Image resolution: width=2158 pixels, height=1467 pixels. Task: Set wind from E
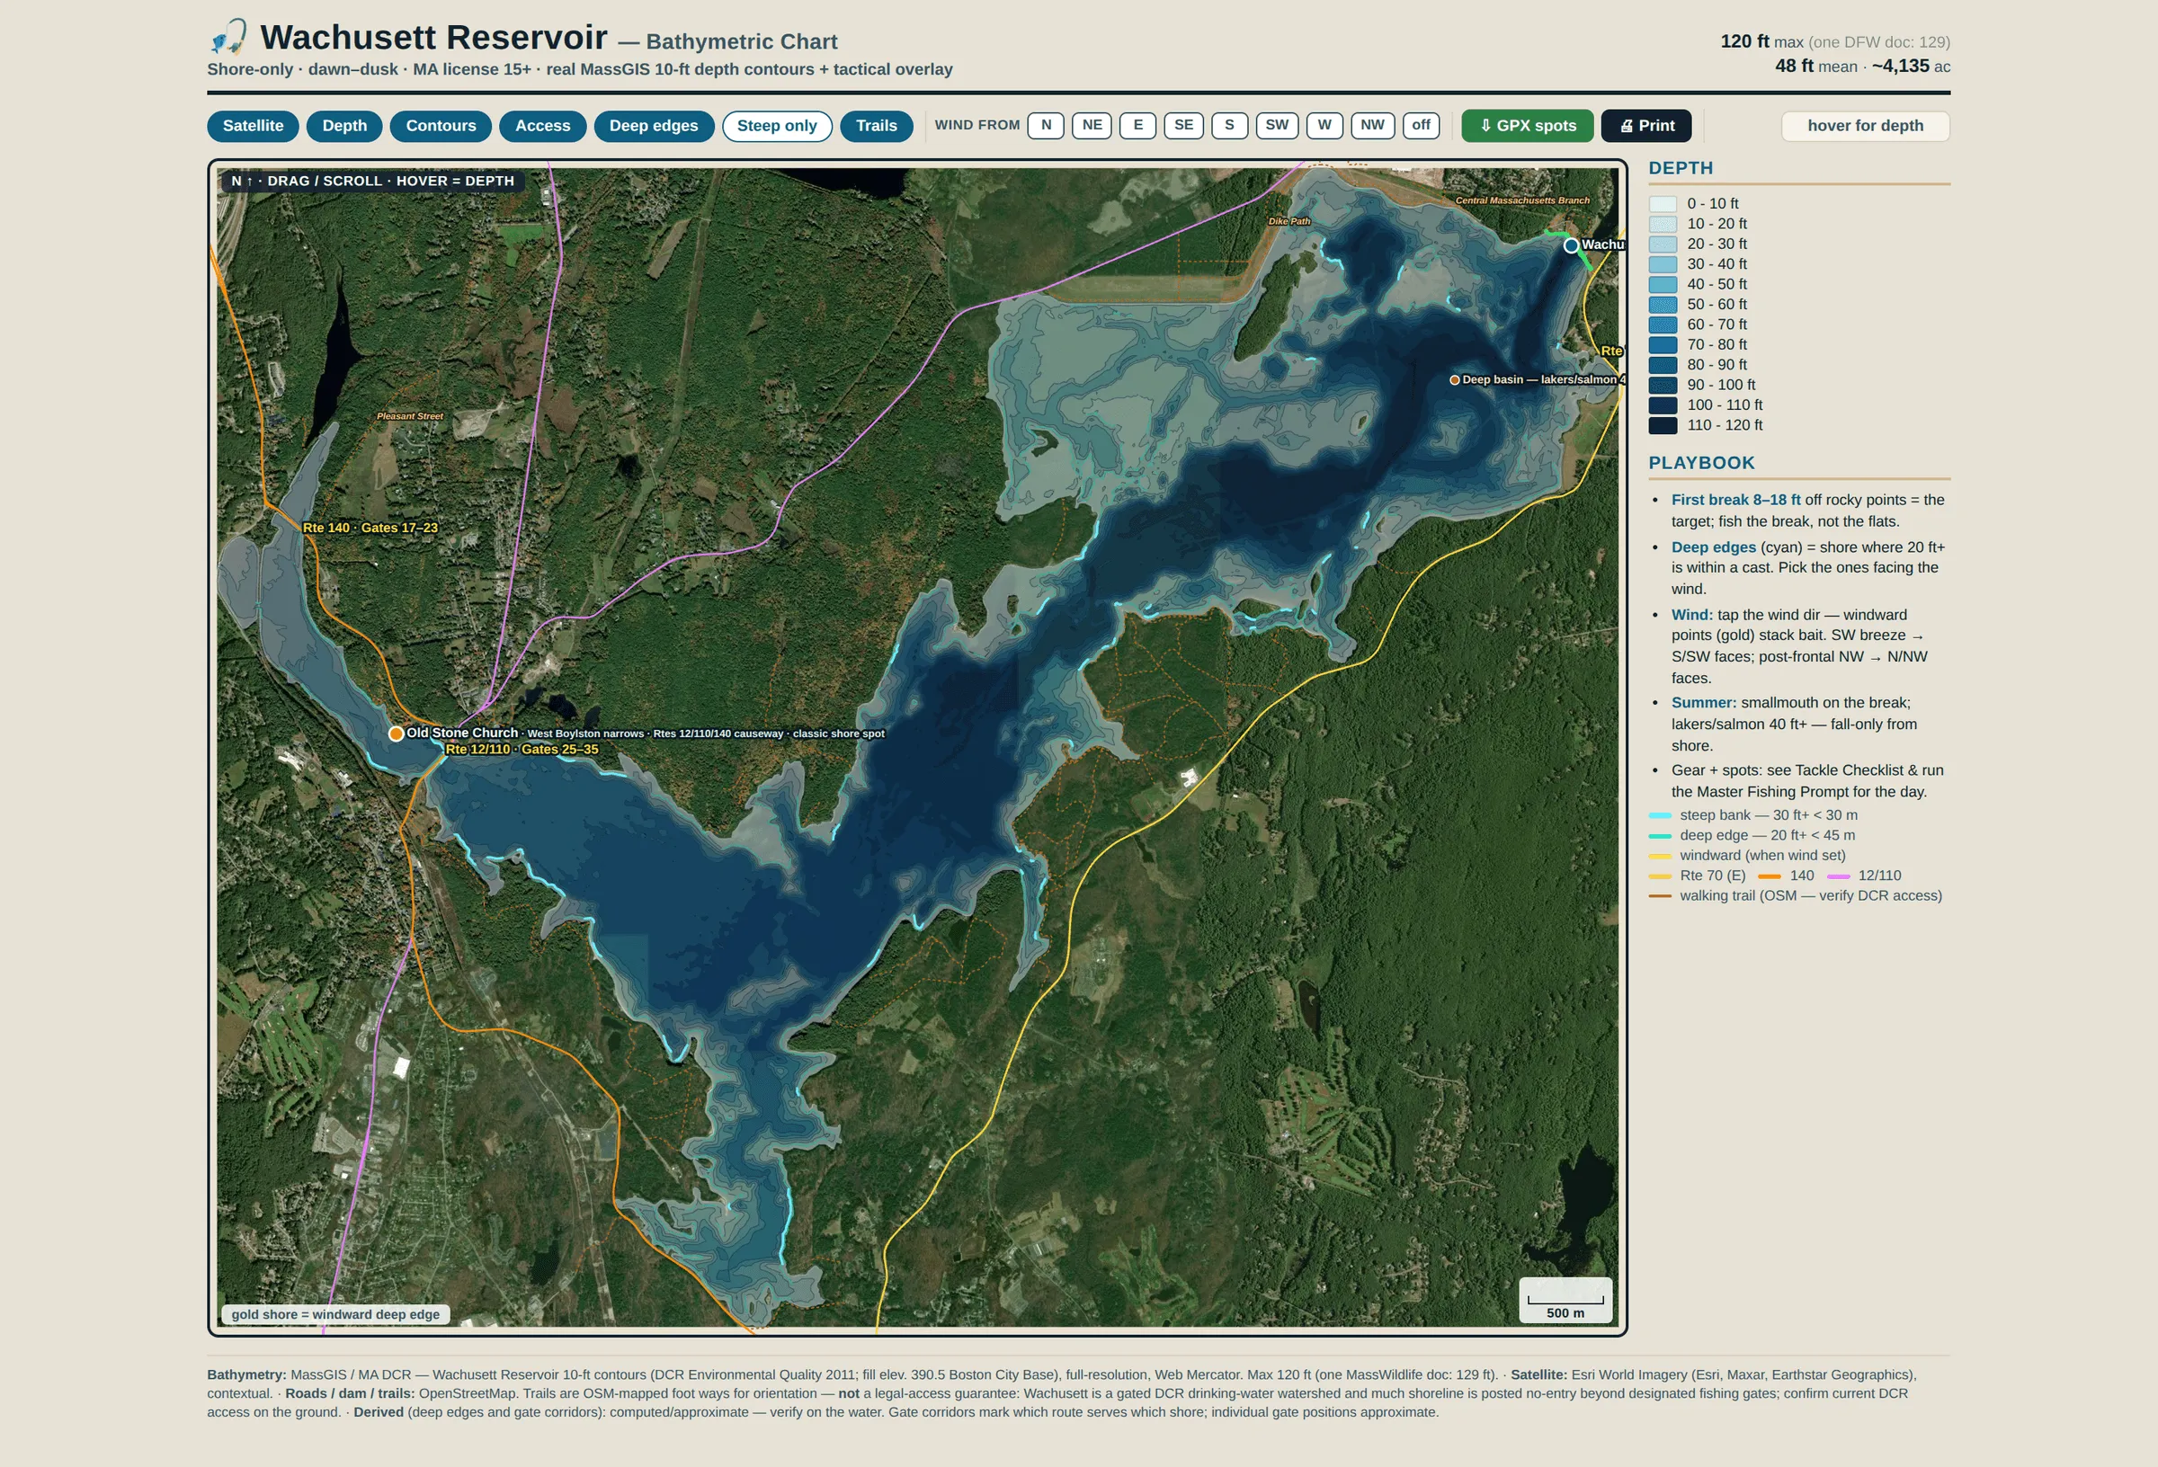(1137, 125)
